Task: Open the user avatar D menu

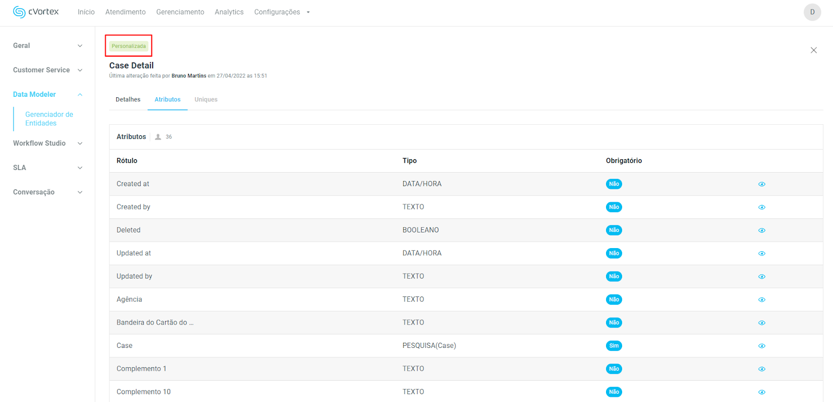Action: pos(812,12)
